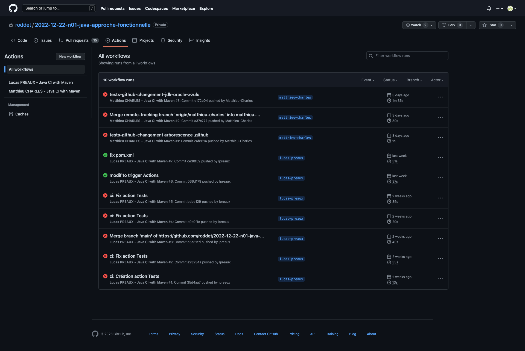This screenshot has height=351, width=525.
Task: Click the Fork repository button
Action: click(x=452, y=25)
